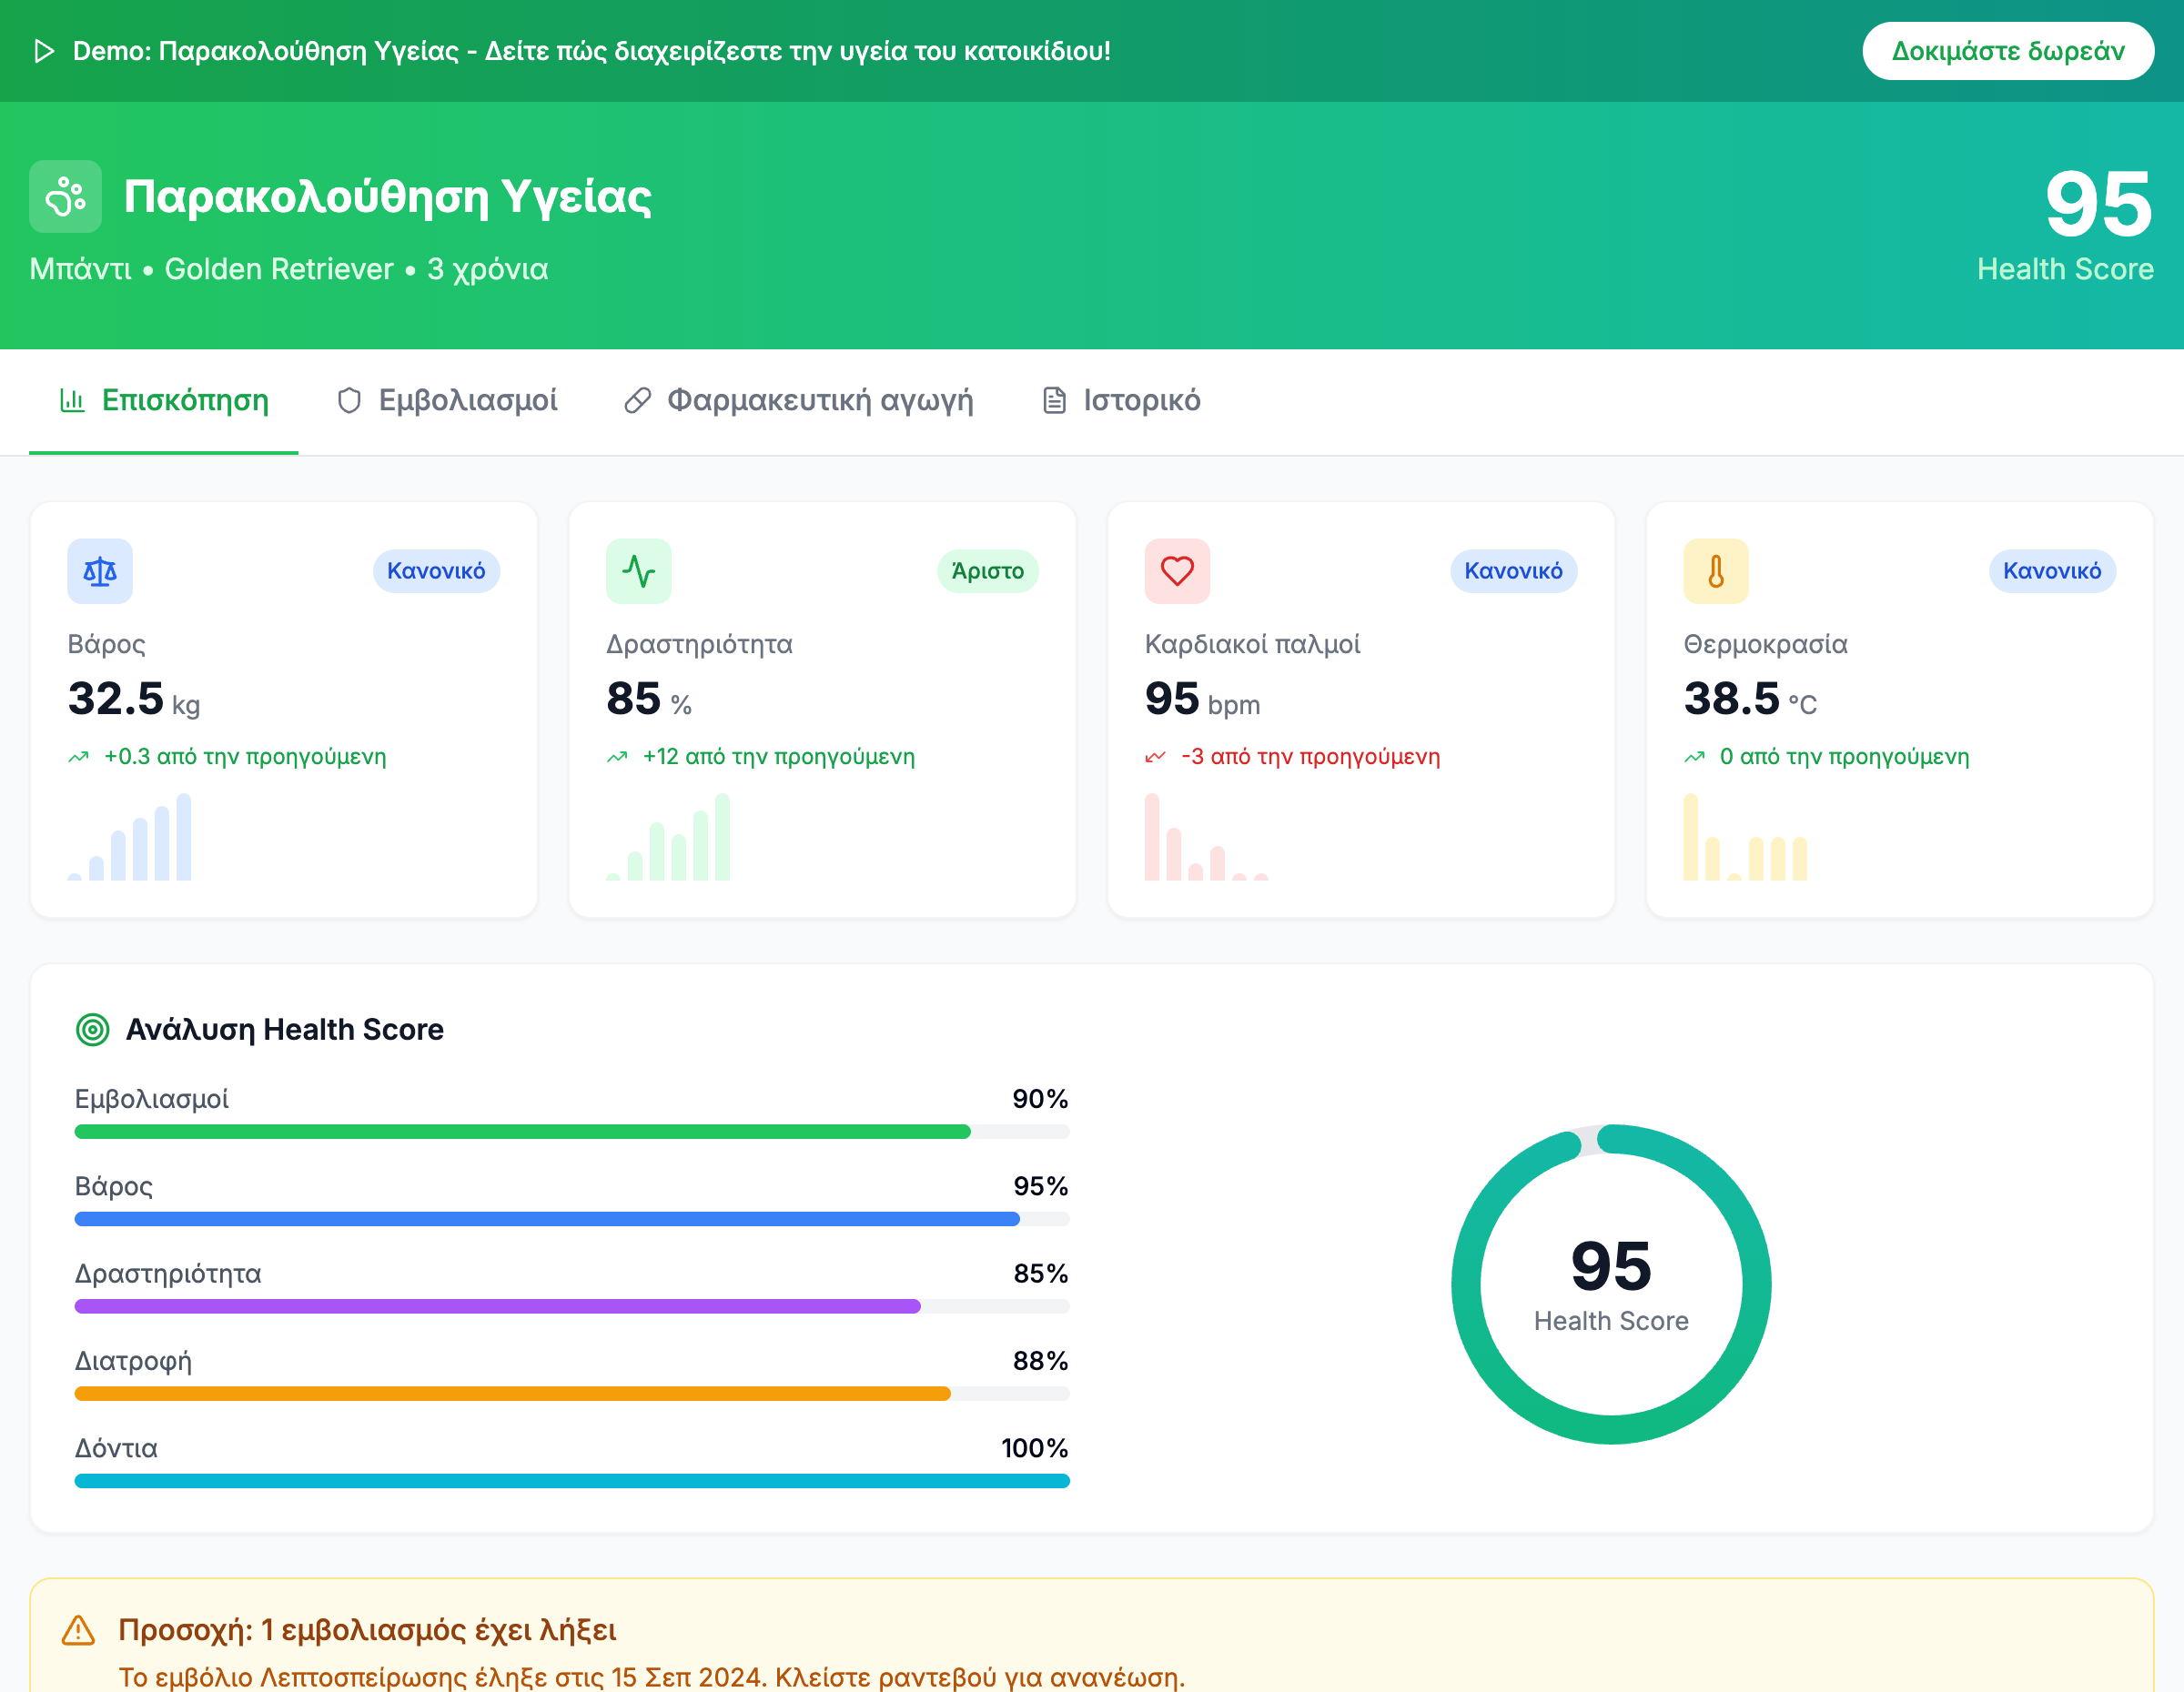Click the Demo: Παρακολούθηση Υγείας banner text
Viewport: 2184px width, 1692px height.
tap(592, 51)
